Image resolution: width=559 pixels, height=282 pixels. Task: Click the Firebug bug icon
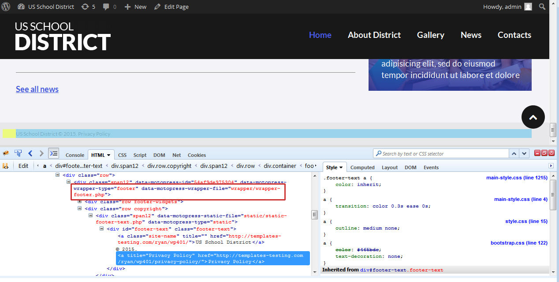pyautogui.click(x=6, y=153)
